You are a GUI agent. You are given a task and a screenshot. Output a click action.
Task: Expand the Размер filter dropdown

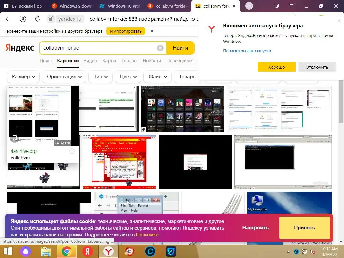point(23,77)
